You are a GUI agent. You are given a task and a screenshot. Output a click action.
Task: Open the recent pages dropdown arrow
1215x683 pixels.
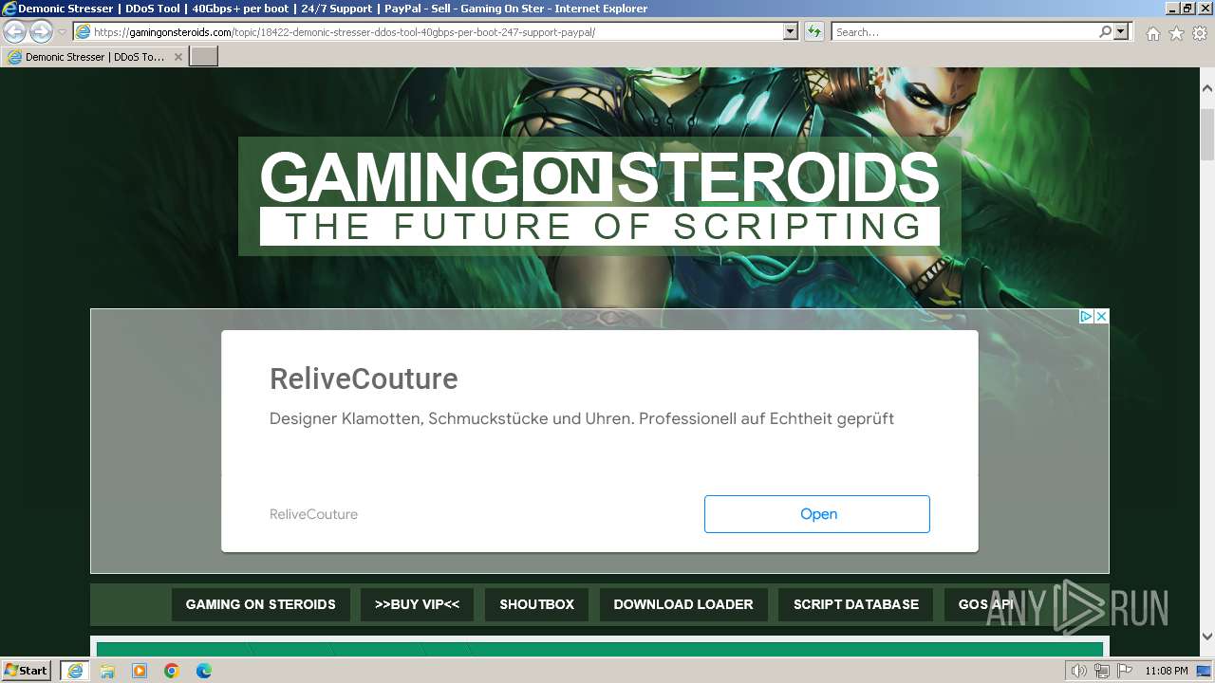tap(62, 32)
